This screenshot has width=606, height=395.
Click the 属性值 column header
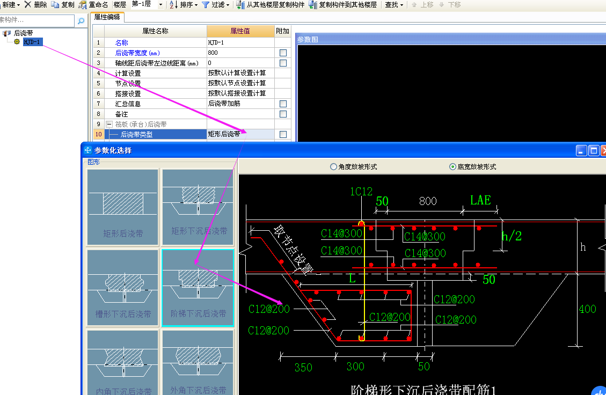coord(240,31)
